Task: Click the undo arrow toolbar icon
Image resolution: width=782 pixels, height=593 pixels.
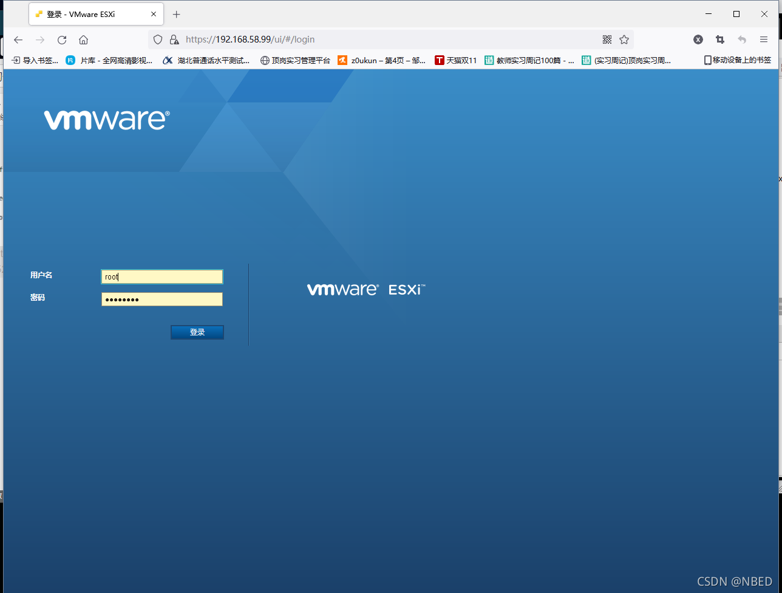Action: point(742,39)
